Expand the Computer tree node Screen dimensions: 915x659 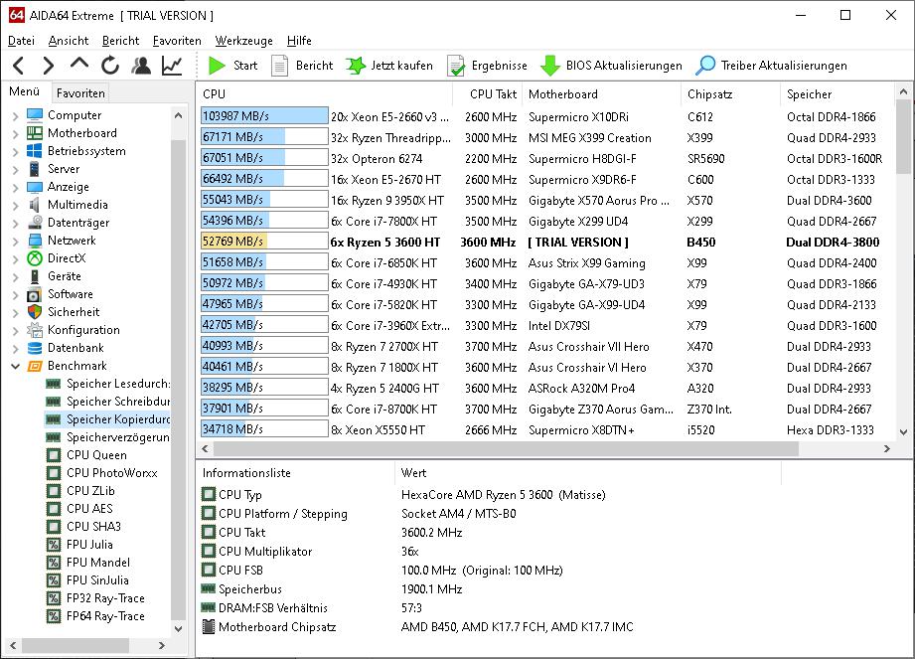point(15,115)
